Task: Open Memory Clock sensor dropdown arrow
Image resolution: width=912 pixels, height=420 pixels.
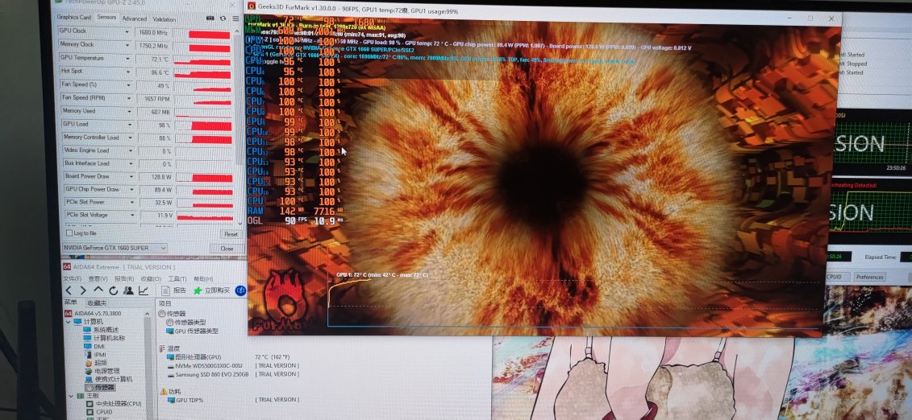Action: coord(129,45)
